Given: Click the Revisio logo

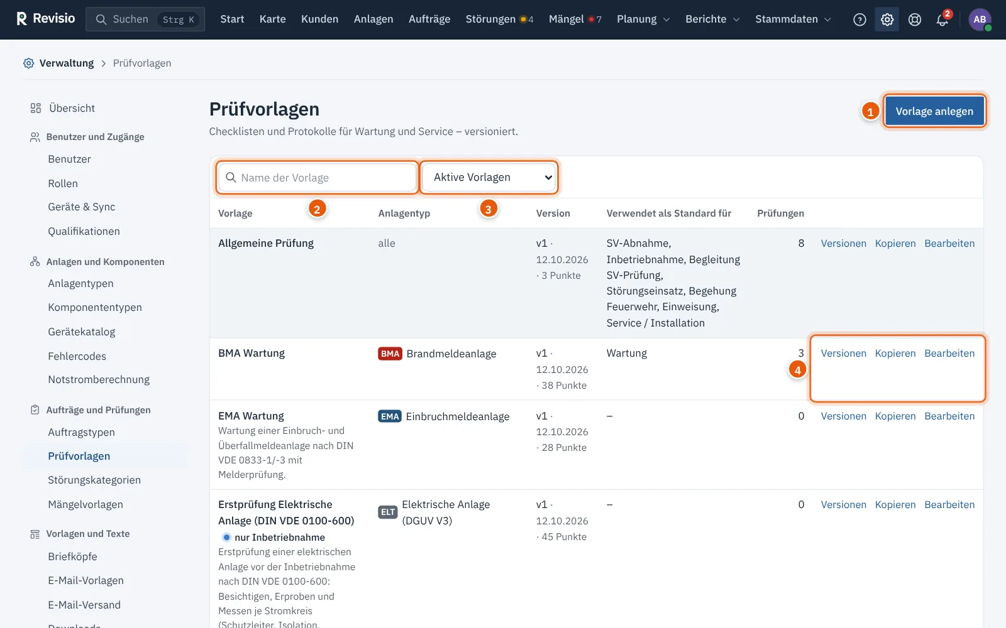Looking at the screenshot, I should click(45, 19).
